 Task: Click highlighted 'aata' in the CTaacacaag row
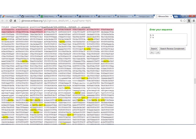(x=67, y=88)
